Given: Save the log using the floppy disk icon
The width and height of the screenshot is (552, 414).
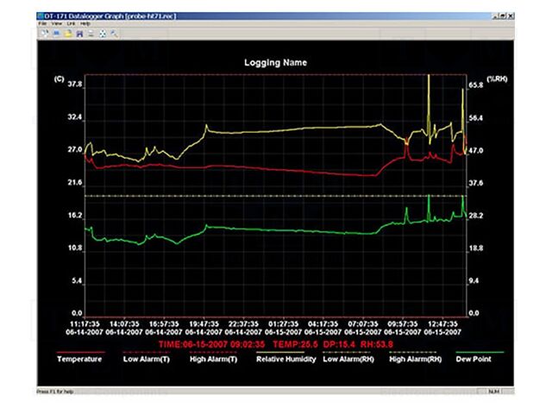Looking at the screenshot, I should 80,33.
